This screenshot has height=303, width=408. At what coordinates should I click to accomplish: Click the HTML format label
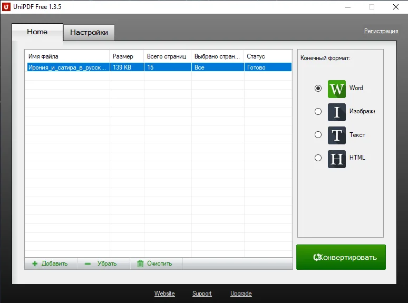coord(357,158)
